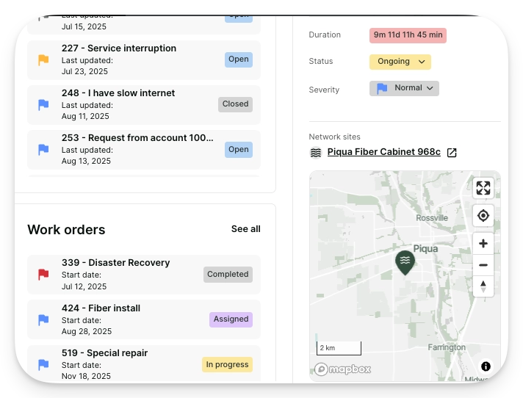
Task: Open work order 339 - Disaster Recovery
Action: 144,275
